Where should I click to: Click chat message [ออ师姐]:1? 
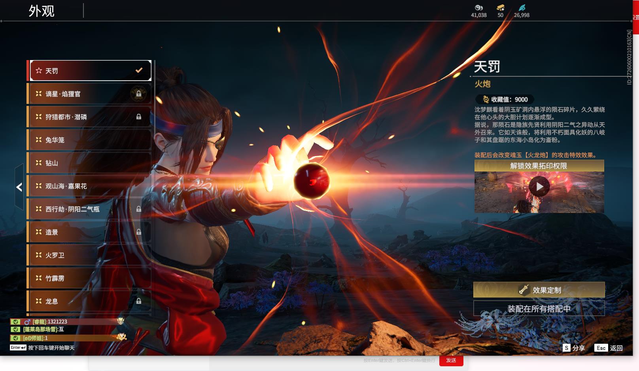click(35, 338)
